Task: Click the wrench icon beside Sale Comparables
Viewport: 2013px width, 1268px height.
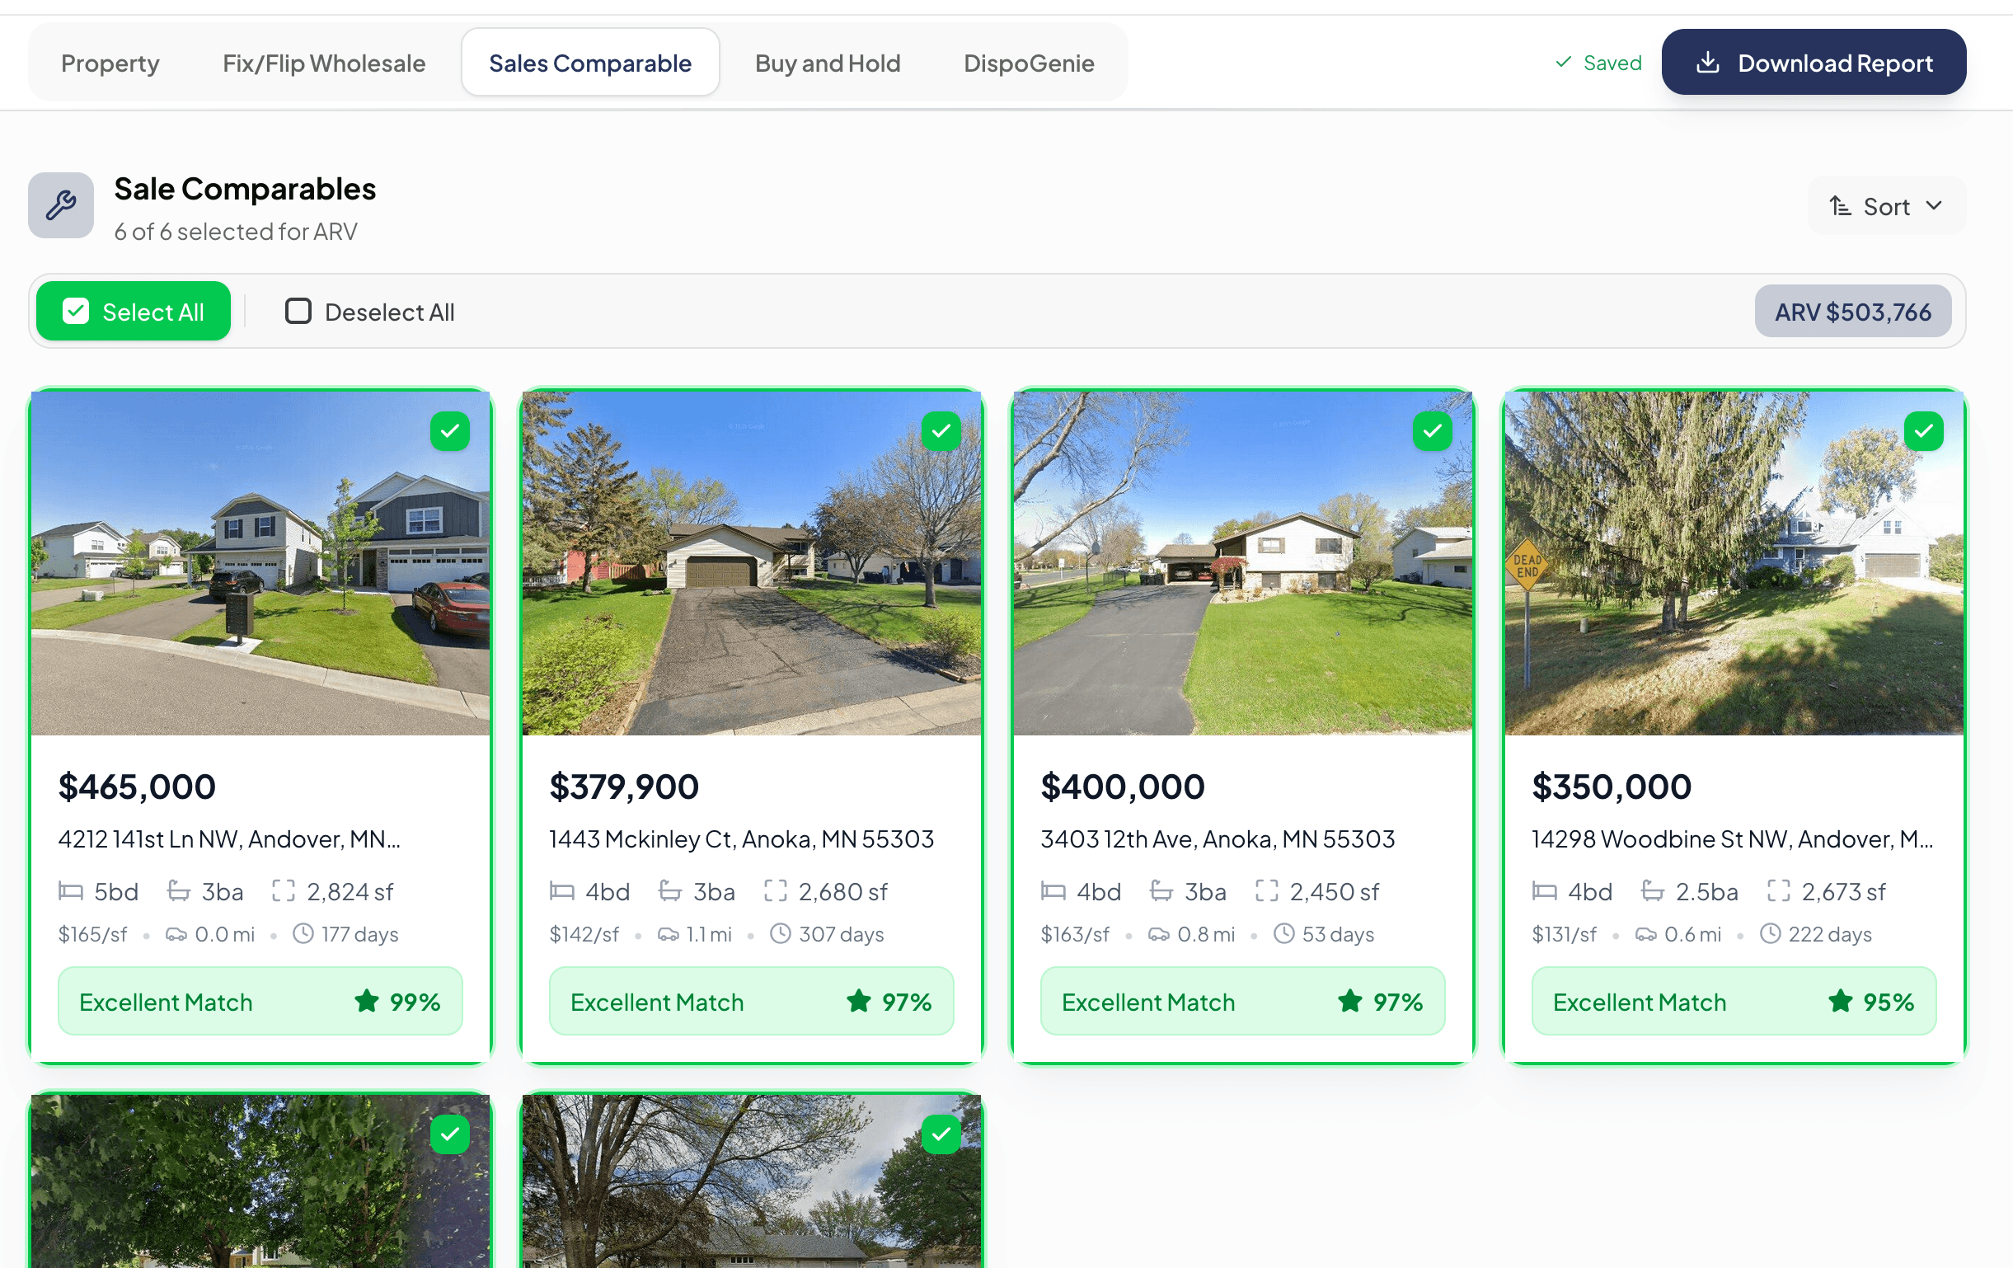Action: [x=61, y=205]
